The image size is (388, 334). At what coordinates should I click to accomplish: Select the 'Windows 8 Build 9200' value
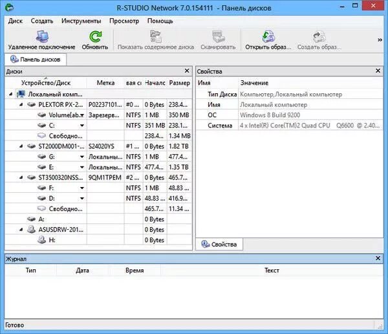coord(270,115)
